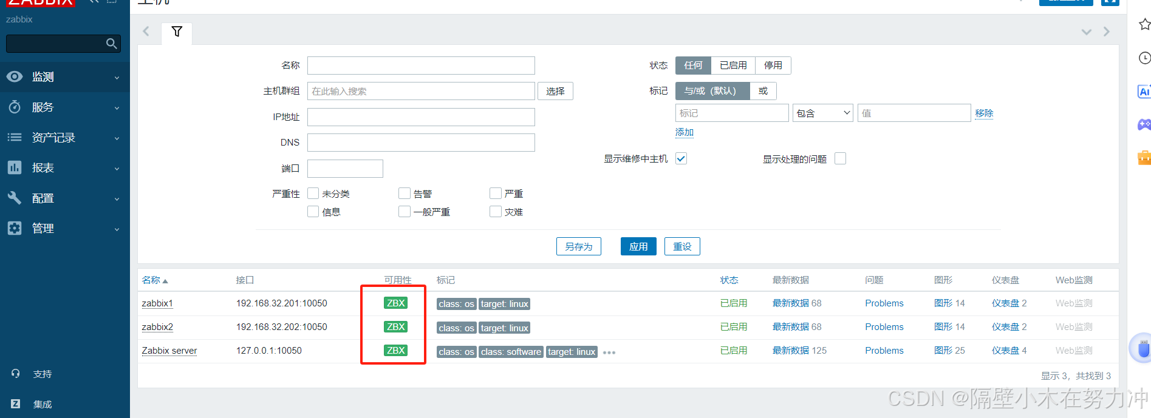The height and width of the screenshot is (418, 1151).
Task: Click the previous filter tab arrow
Action: [146, 31]
